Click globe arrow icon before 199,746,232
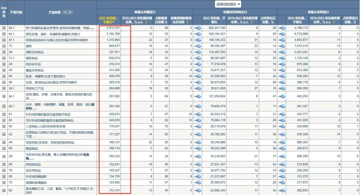Image resolution: width=360 pixels, height=195 pixels. (197, 40)
